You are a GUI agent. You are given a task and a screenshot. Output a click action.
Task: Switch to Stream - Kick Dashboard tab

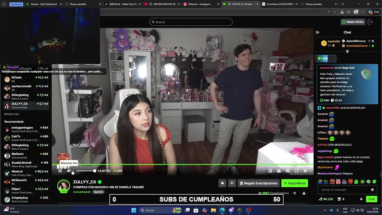pyautogui.click(x=43, y=4)
